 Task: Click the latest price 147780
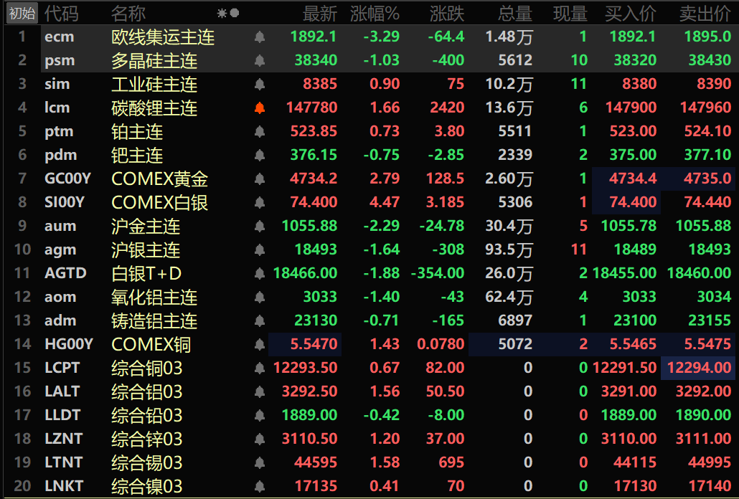tap(311, 108)
